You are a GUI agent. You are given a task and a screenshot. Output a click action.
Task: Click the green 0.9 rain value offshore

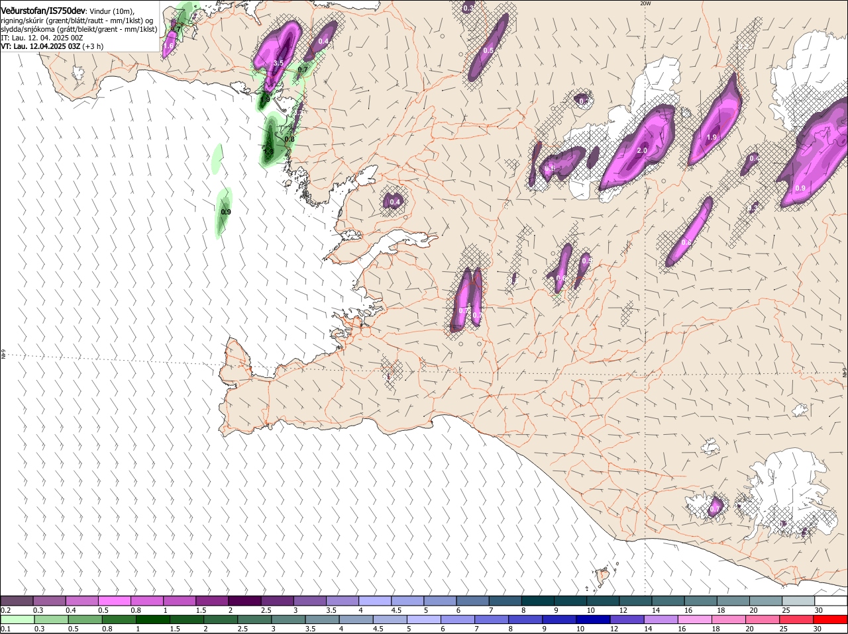225,212
